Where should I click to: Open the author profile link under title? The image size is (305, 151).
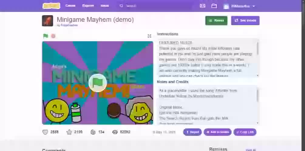coord(69,25)
